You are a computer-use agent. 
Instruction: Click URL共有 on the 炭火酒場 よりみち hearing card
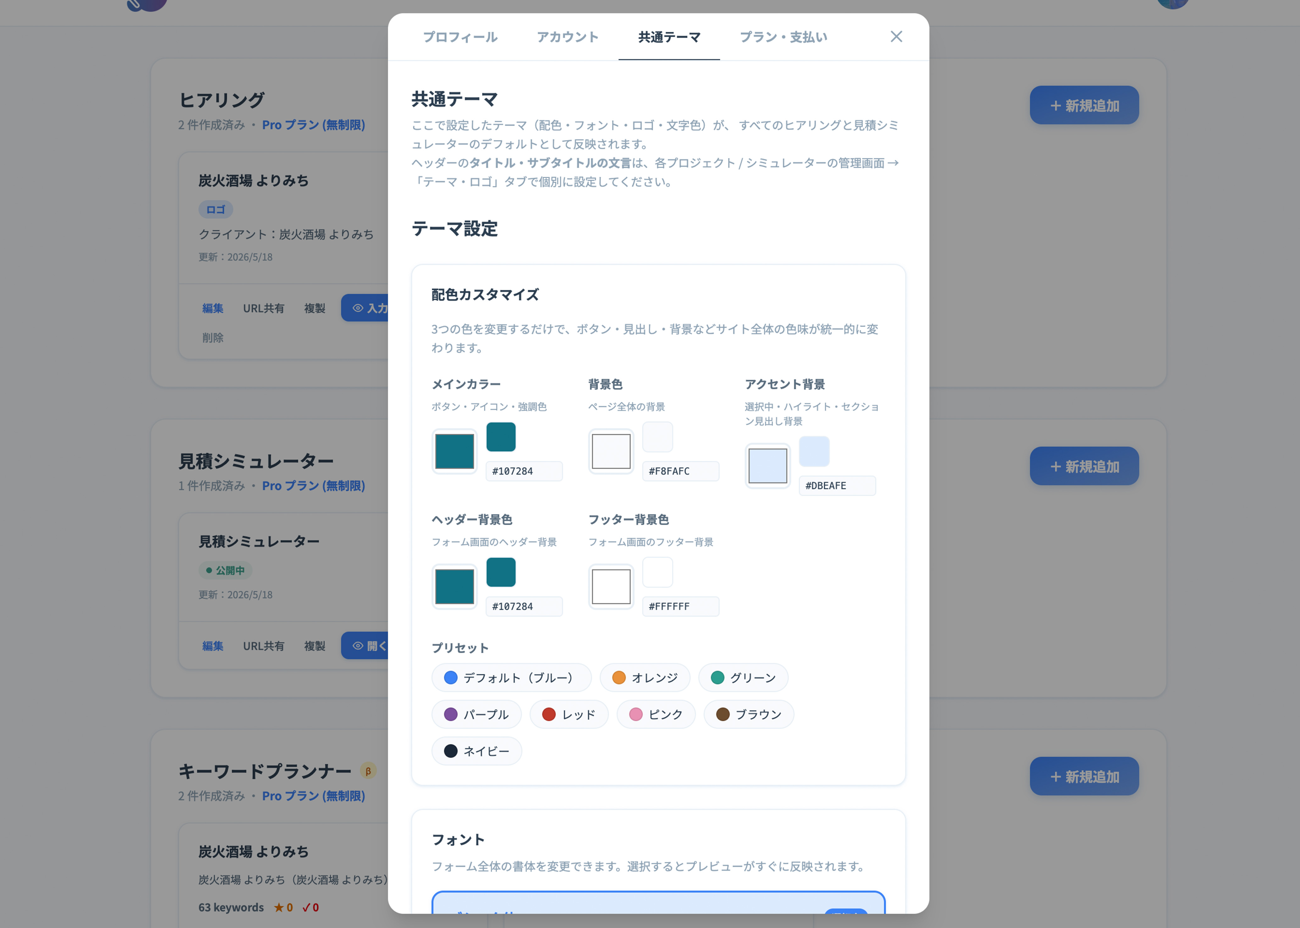click(x=263, y=308)
